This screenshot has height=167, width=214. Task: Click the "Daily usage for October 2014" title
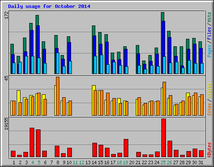[x=49, y=6]
